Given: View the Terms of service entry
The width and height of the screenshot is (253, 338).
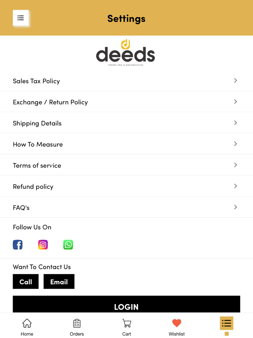Looking at the screenshot, I should point(126,165).
